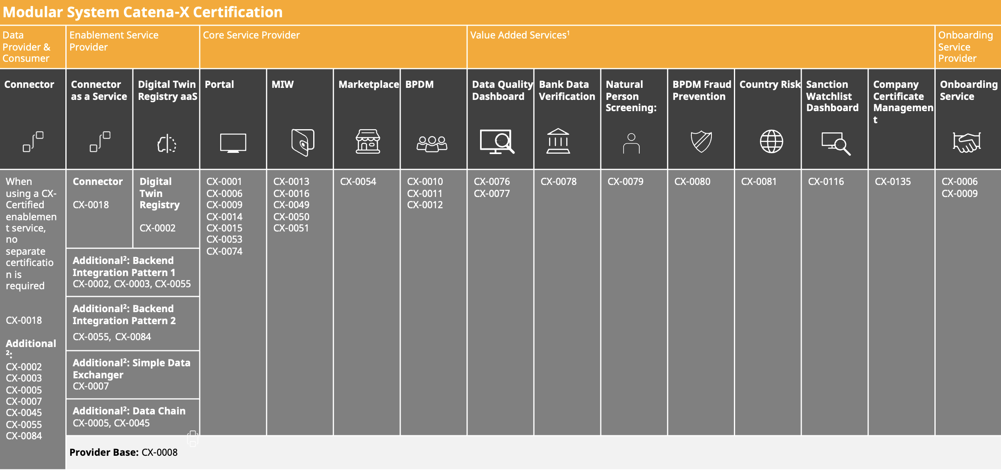Select the Enablement Service Provider header

tap(114, 41)
